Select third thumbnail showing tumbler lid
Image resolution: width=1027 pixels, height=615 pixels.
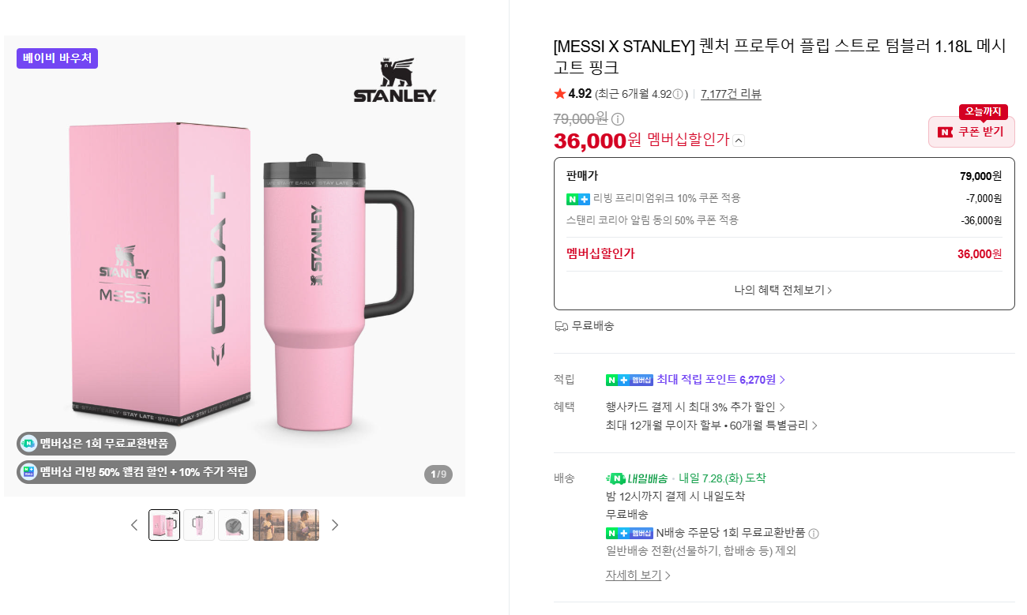tap(234, 525)
